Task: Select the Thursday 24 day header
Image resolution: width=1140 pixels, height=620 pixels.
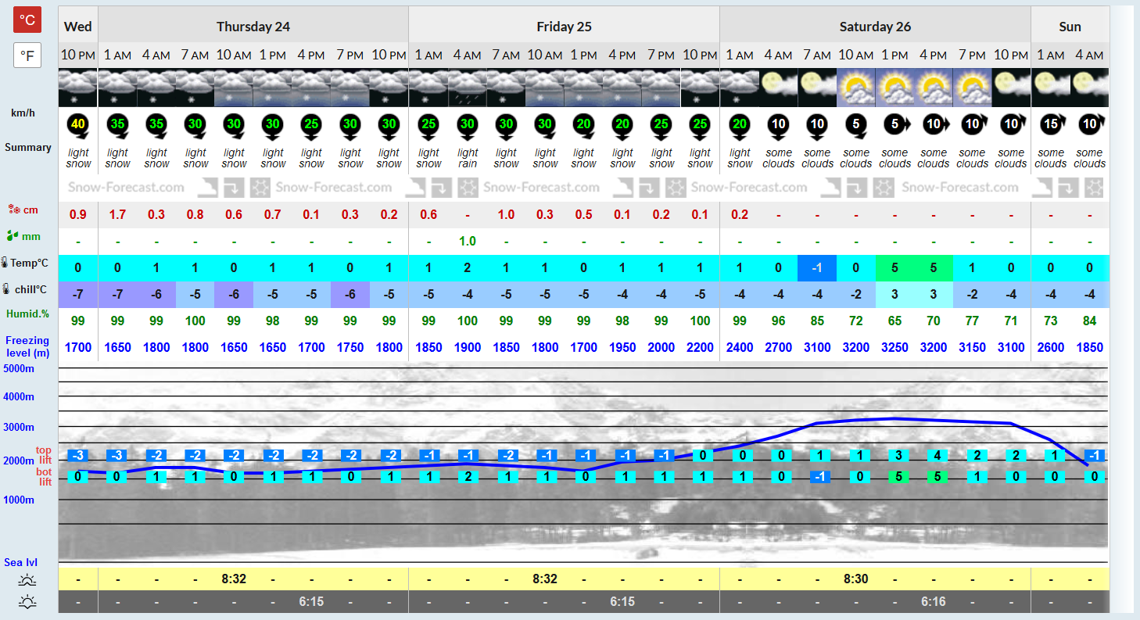Action: click(253, 26)
